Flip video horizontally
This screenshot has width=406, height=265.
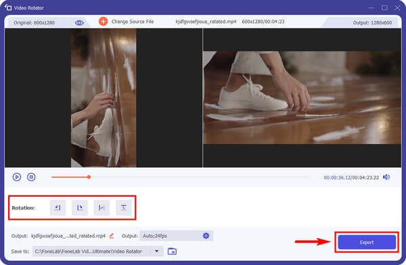coord(101,208)
